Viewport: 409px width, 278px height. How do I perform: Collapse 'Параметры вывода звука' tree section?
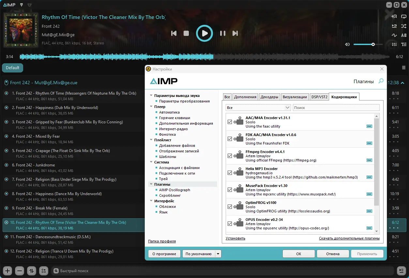click(x=151, y=96)
